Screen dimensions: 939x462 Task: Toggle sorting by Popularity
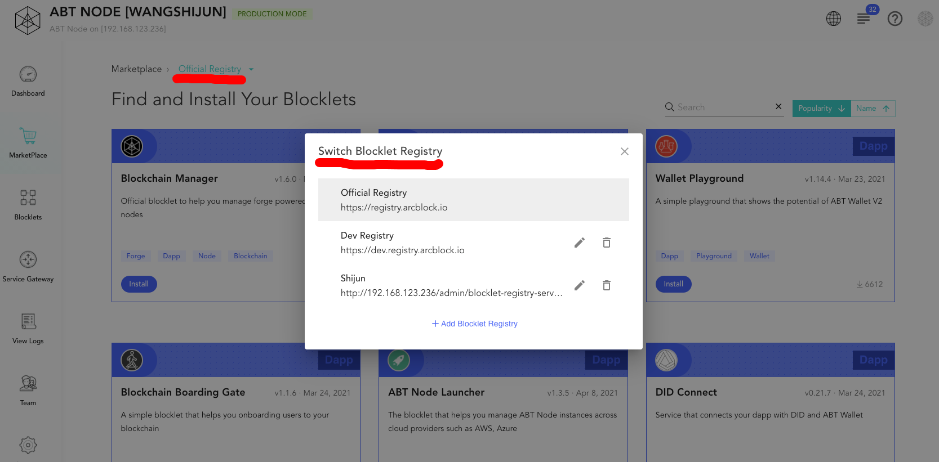[x=821, y=109]
